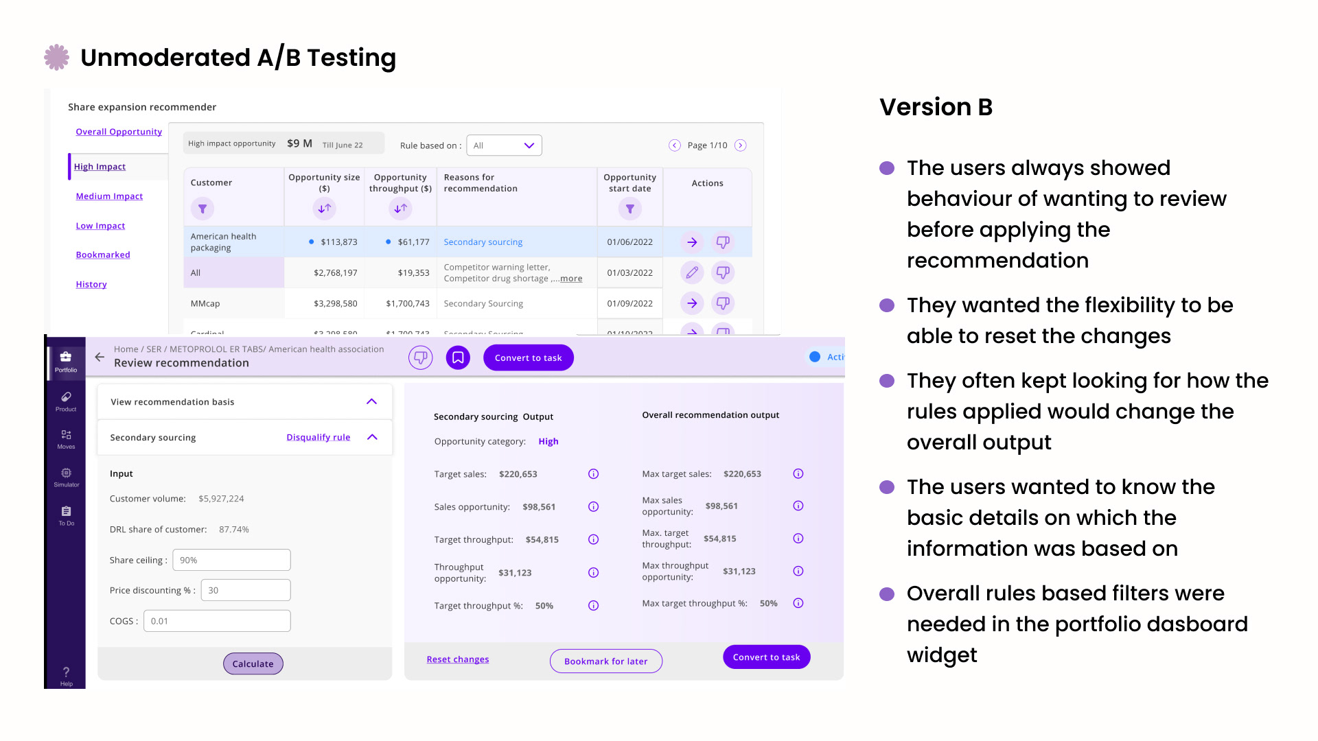Click the Share ceiling input field
Screen dimensions: 1318x741
(231, 560)
